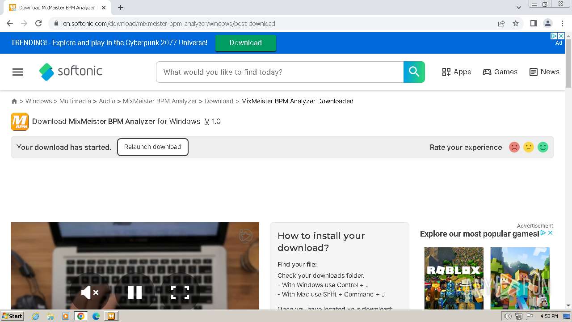Viewport: 572px width, 322px height.
Task: Select the Download MixMeister browser tab
Action: [x=57, y=8]
